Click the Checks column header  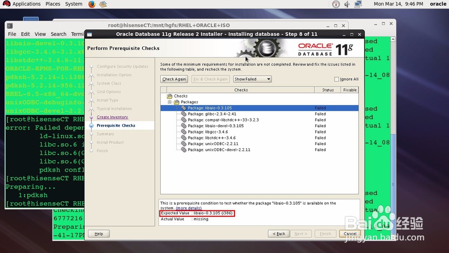click(241, 90)
